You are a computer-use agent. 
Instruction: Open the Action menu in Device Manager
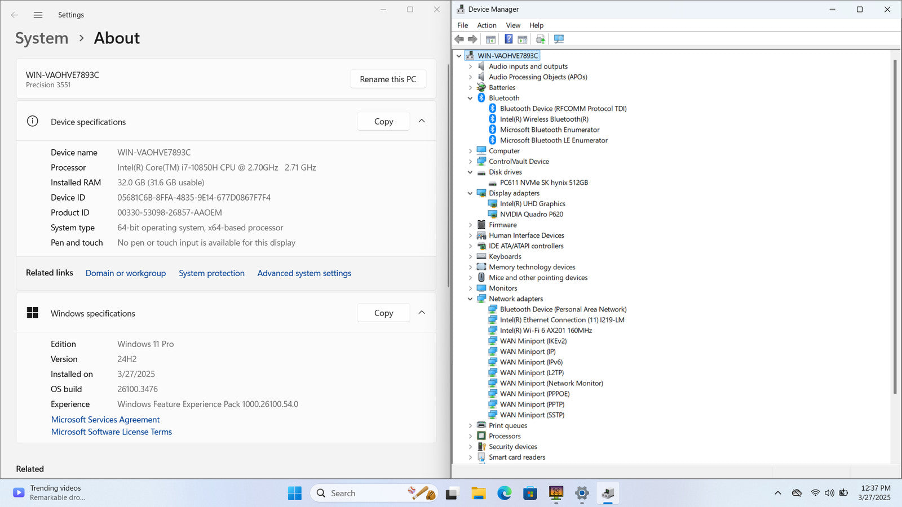click(x=487, y=25)
